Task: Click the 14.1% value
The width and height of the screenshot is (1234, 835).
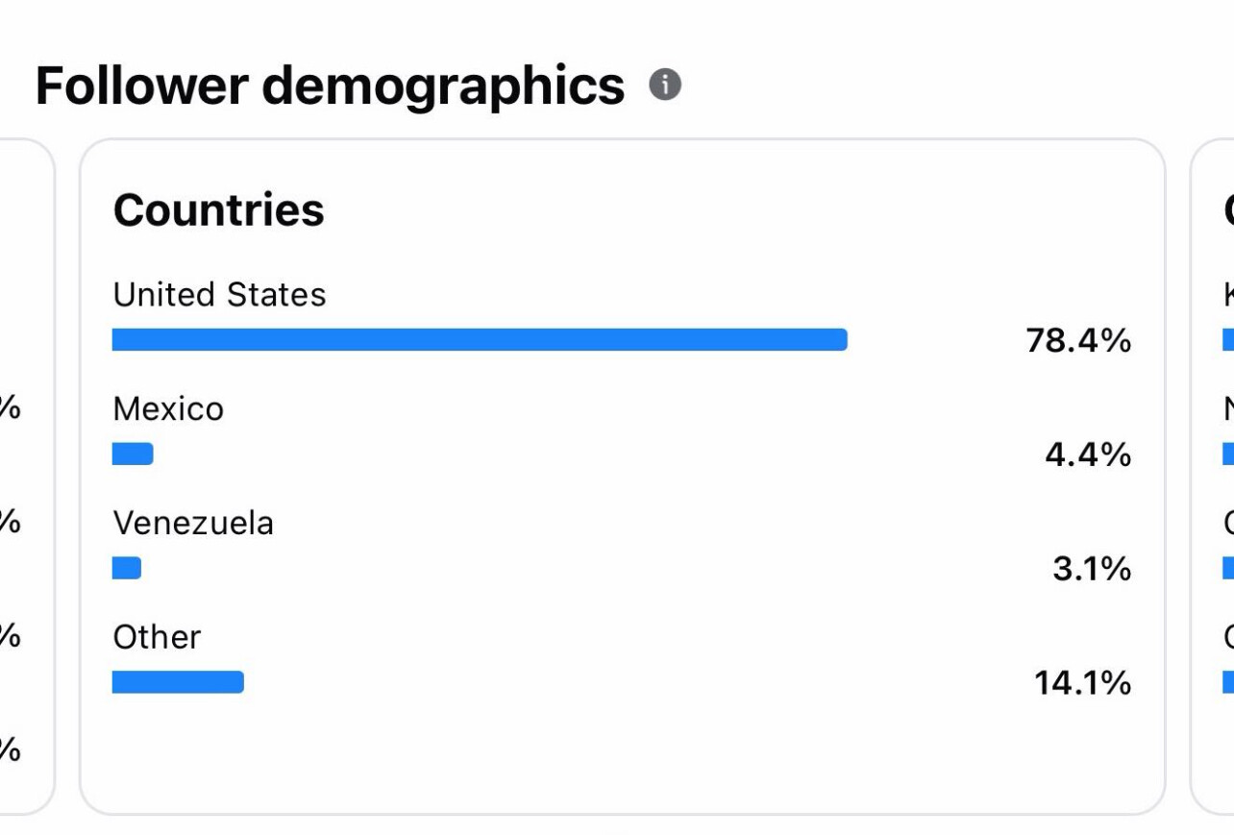Action: 1082,683
